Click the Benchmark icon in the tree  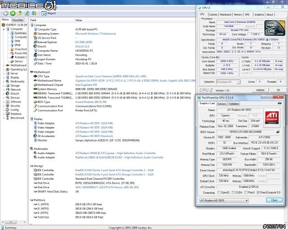click(x=8, y=118)
